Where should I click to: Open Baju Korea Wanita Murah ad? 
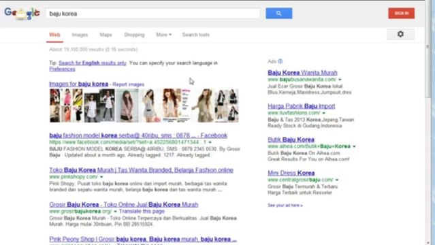[x=302, y=72]
